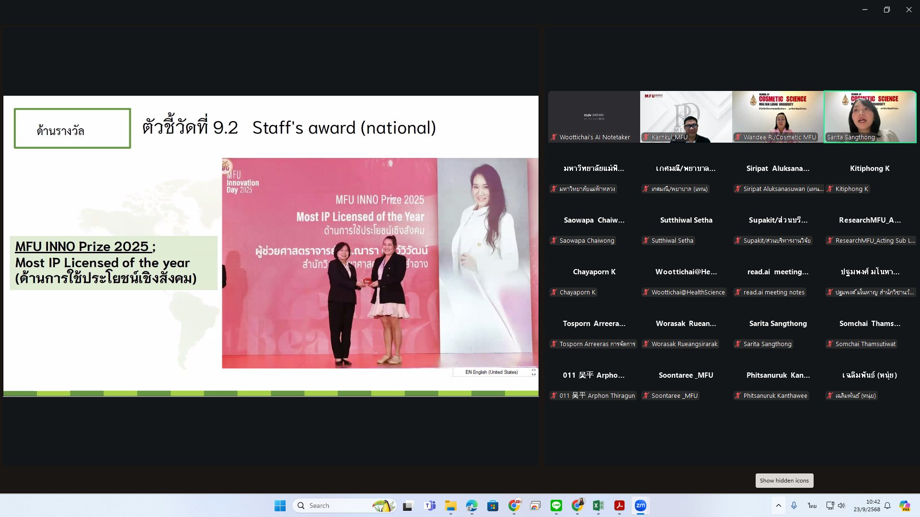Open File Explorer from taskbar
The width and height of the screenshot is (920, 517).
tap(450, 506)
